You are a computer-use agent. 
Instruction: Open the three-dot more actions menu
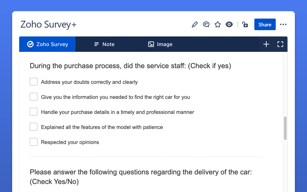[x=283, y=25]
